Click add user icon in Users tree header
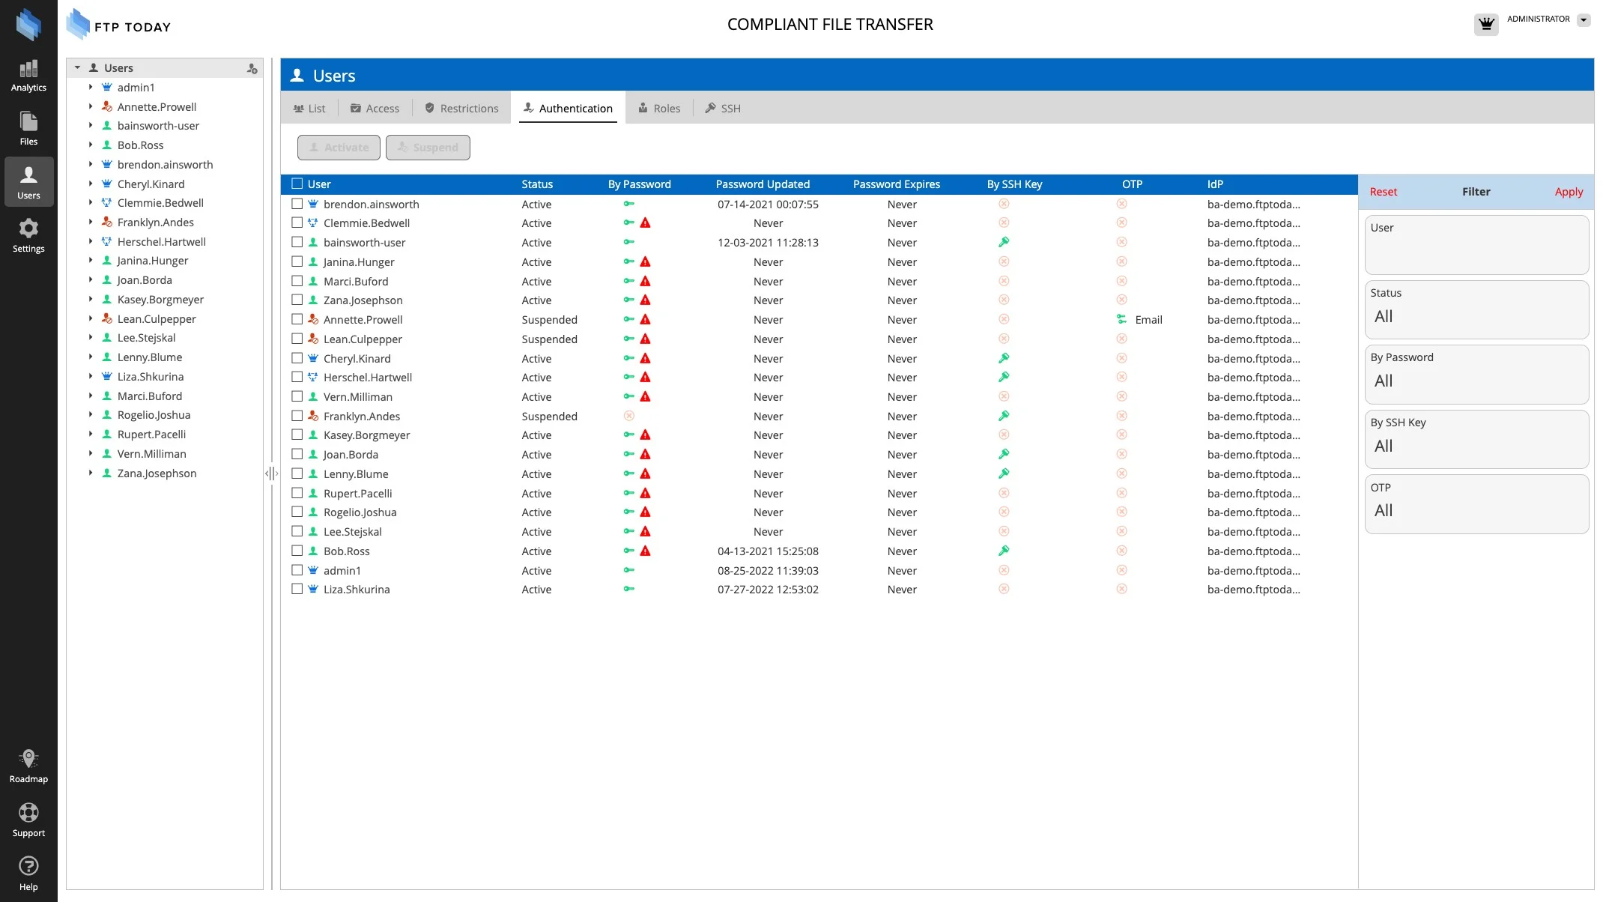The image size is (1603, 902). tap(252, 68)
